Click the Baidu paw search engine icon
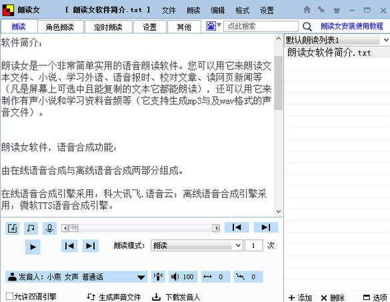The image size is (390, 302). click(211, 26)
